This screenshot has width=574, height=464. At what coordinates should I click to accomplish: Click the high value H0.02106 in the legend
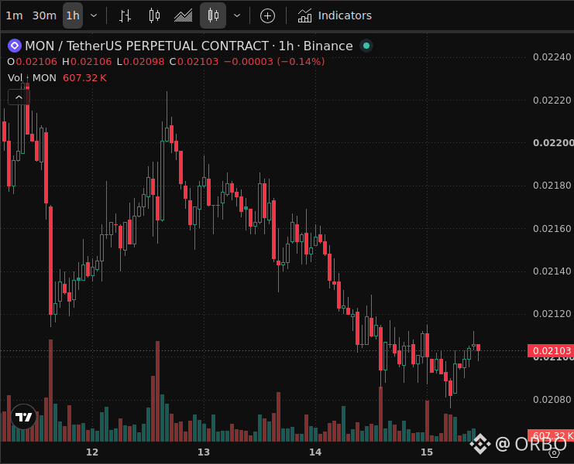(x=87, y=62)
